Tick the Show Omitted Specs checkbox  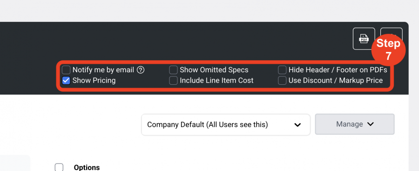(173, 70)
